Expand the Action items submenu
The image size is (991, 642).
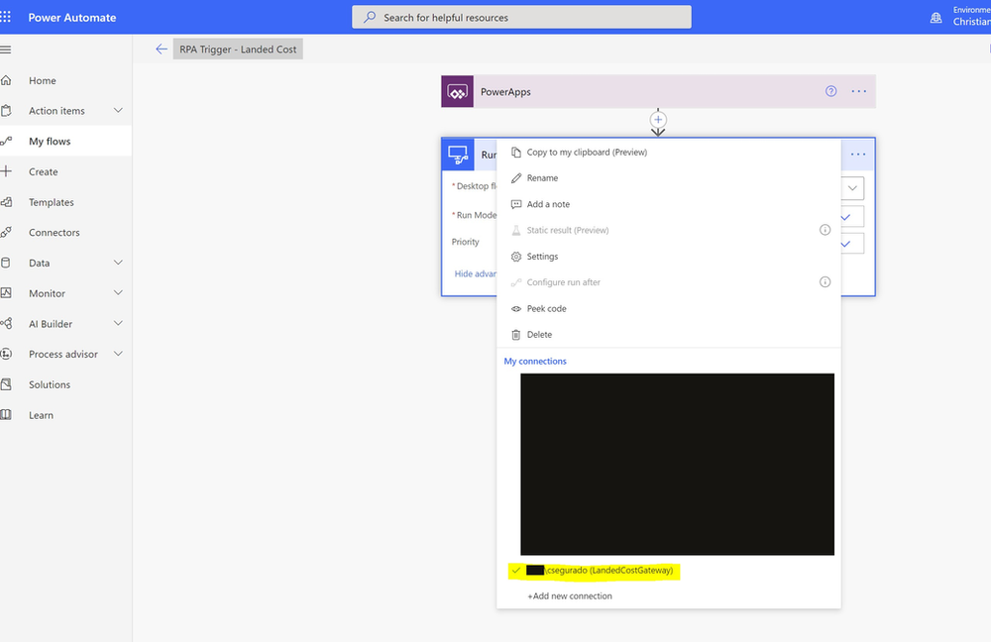118,111
